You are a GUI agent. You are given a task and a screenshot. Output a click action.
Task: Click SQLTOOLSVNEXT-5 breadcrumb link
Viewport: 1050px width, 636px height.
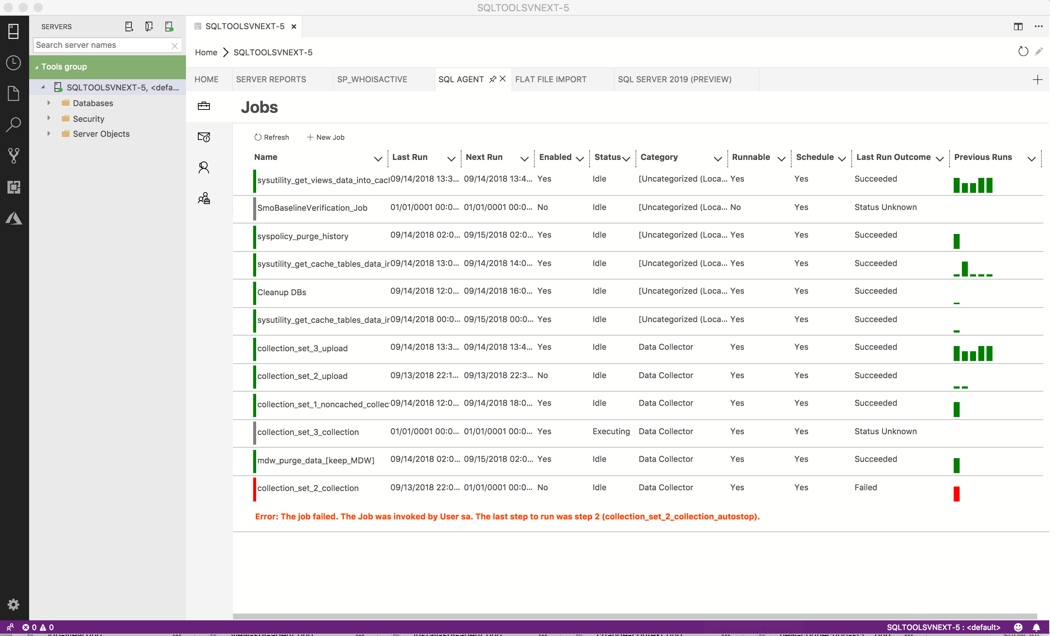[x=273, y=52]
